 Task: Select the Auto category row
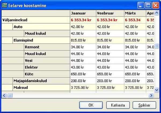(x=18, y=27)
